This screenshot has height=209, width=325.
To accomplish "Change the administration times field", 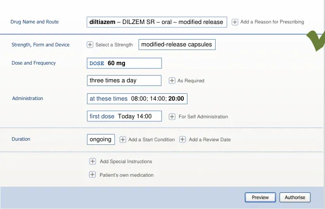I will 138,99.
